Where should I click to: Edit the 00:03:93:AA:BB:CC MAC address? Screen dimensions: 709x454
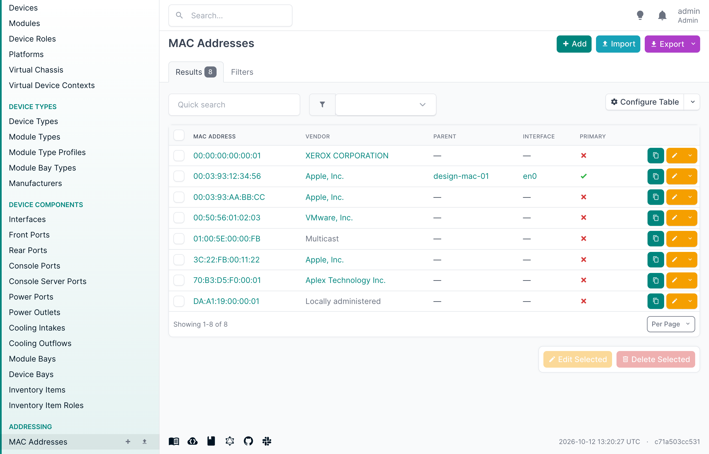(x=674, y=197)
